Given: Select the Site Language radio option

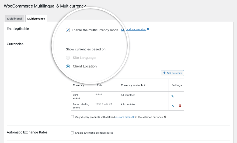Looking at the screenshot, I should [x=68, y=58].
